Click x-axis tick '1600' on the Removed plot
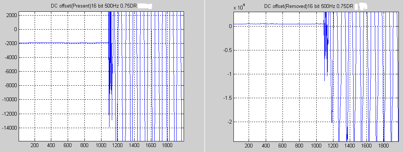403x152 pixels. 367,145
